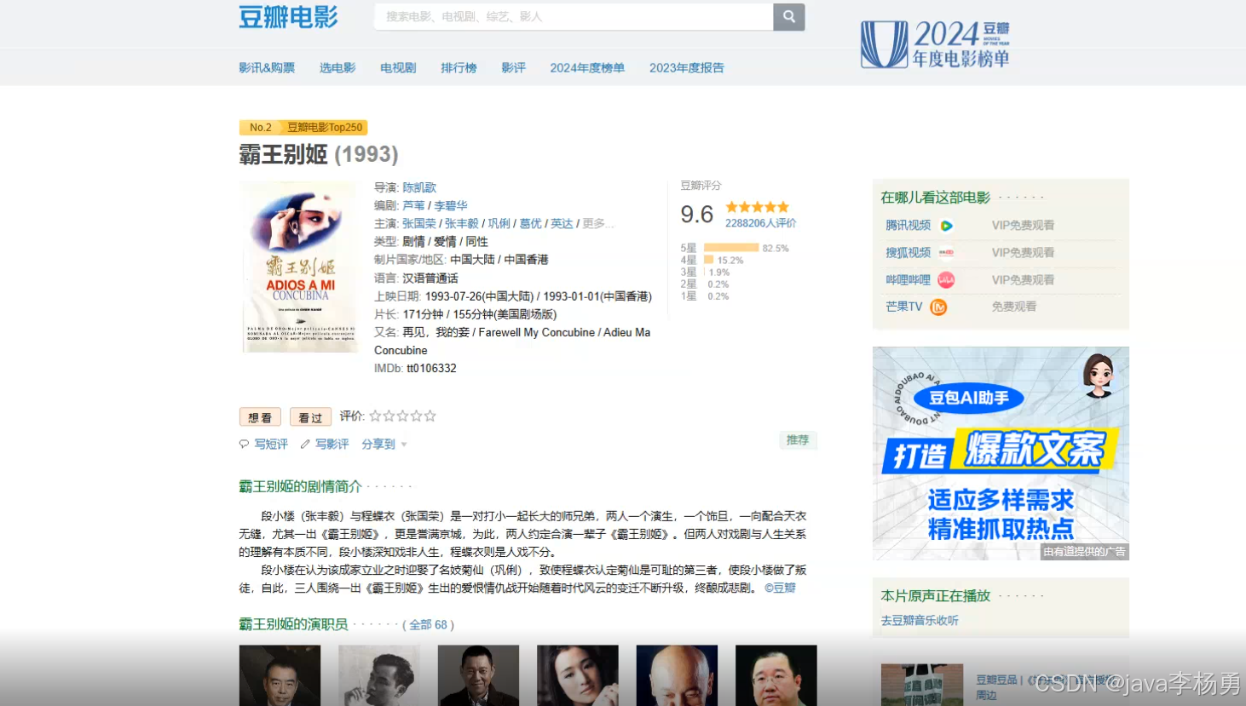Screen dimensions: 1246x706
Task: Open the 豆瓣电影 logo homepage
Action: [x=288, y=16]
